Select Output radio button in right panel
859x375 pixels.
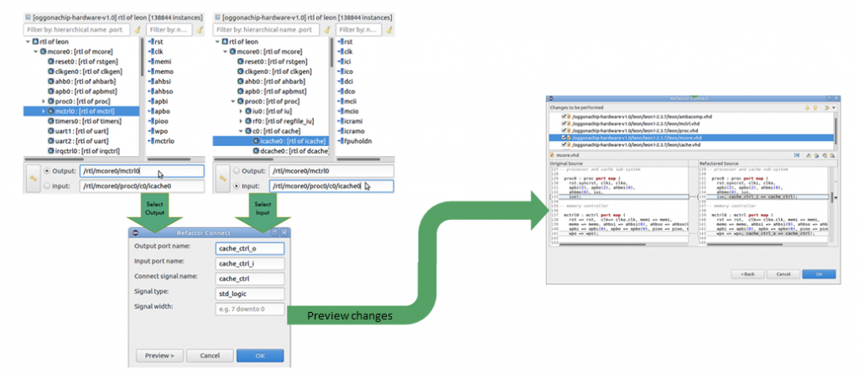237,170
